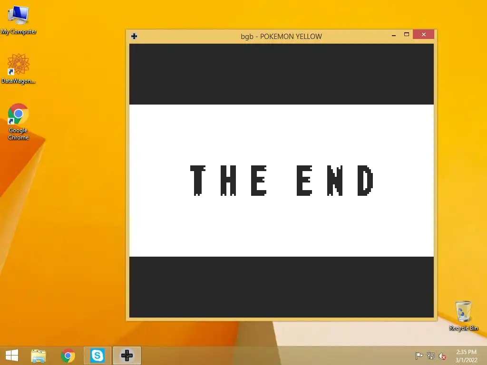Click the bgb window title-bar system icon
This screenshot has width=487, height=365.
coord(134,36)
